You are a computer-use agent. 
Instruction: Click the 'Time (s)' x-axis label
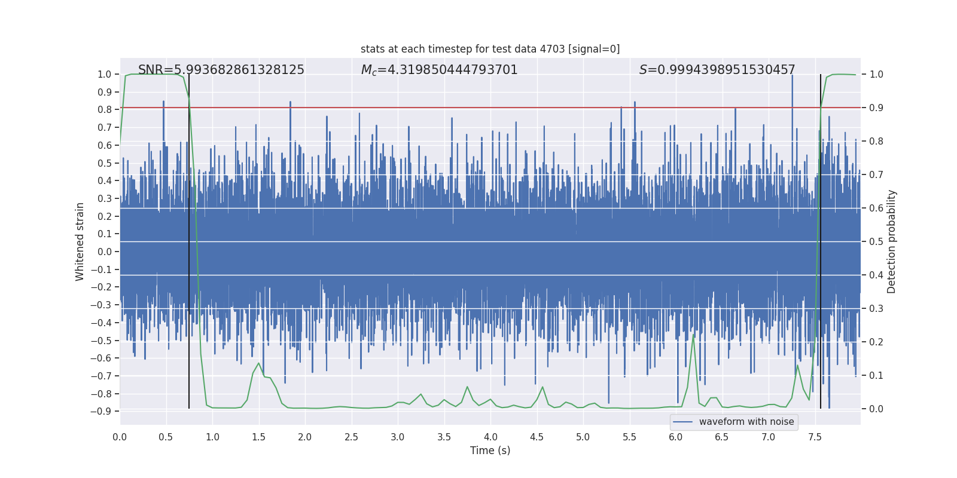tap(490, 451)
